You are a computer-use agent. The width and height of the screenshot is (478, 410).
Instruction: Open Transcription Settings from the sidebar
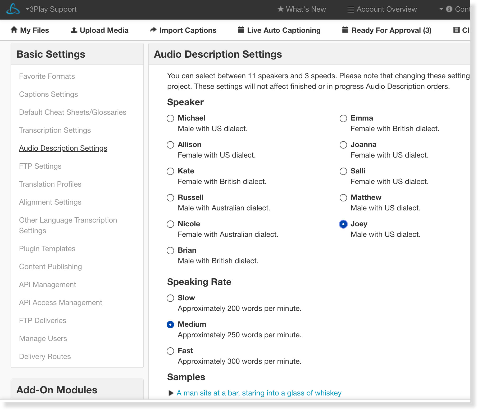pyautogui.click(x=55, y=130)
